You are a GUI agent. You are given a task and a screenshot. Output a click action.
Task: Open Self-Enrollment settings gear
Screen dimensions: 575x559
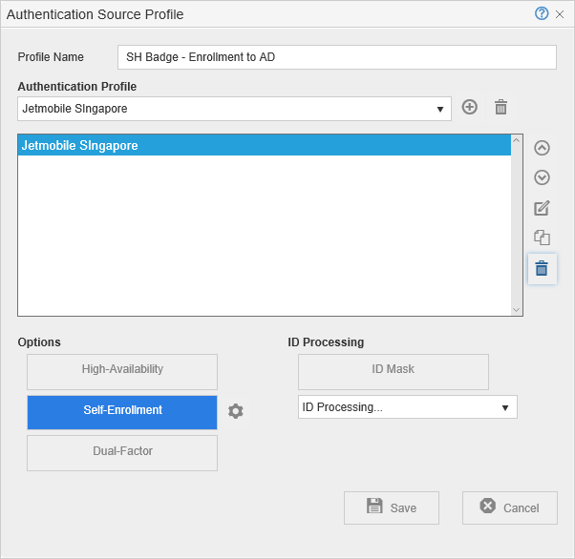click(236, 411)
